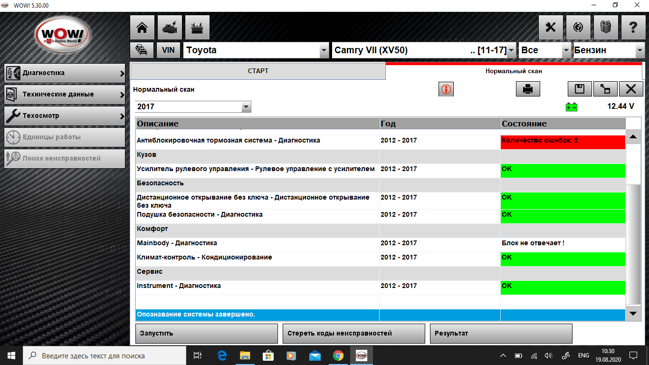Image resolution: width=649 pixels, height=365 pixels.
Task: Open Microsoft Store from the taskbar
Action: point(268,355)
